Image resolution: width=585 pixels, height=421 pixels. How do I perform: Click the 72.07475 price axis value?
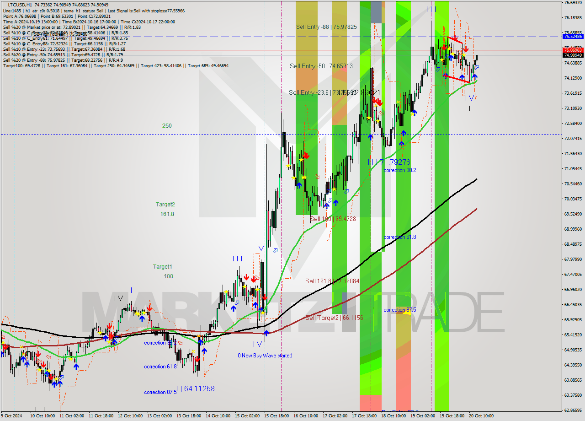573,138
